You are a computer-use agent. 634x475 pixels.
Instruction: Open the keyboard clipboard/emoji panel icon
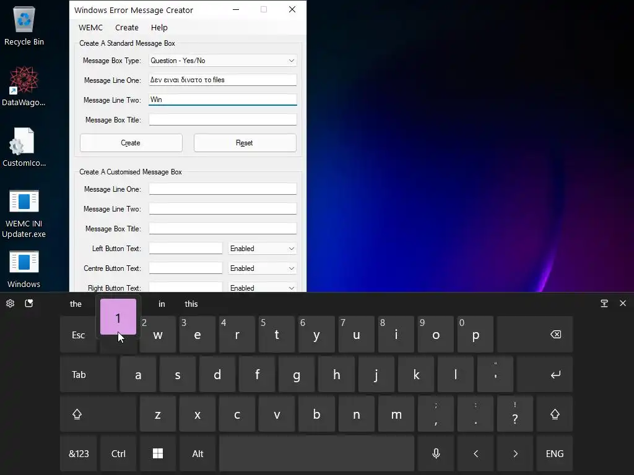[28, 303]
